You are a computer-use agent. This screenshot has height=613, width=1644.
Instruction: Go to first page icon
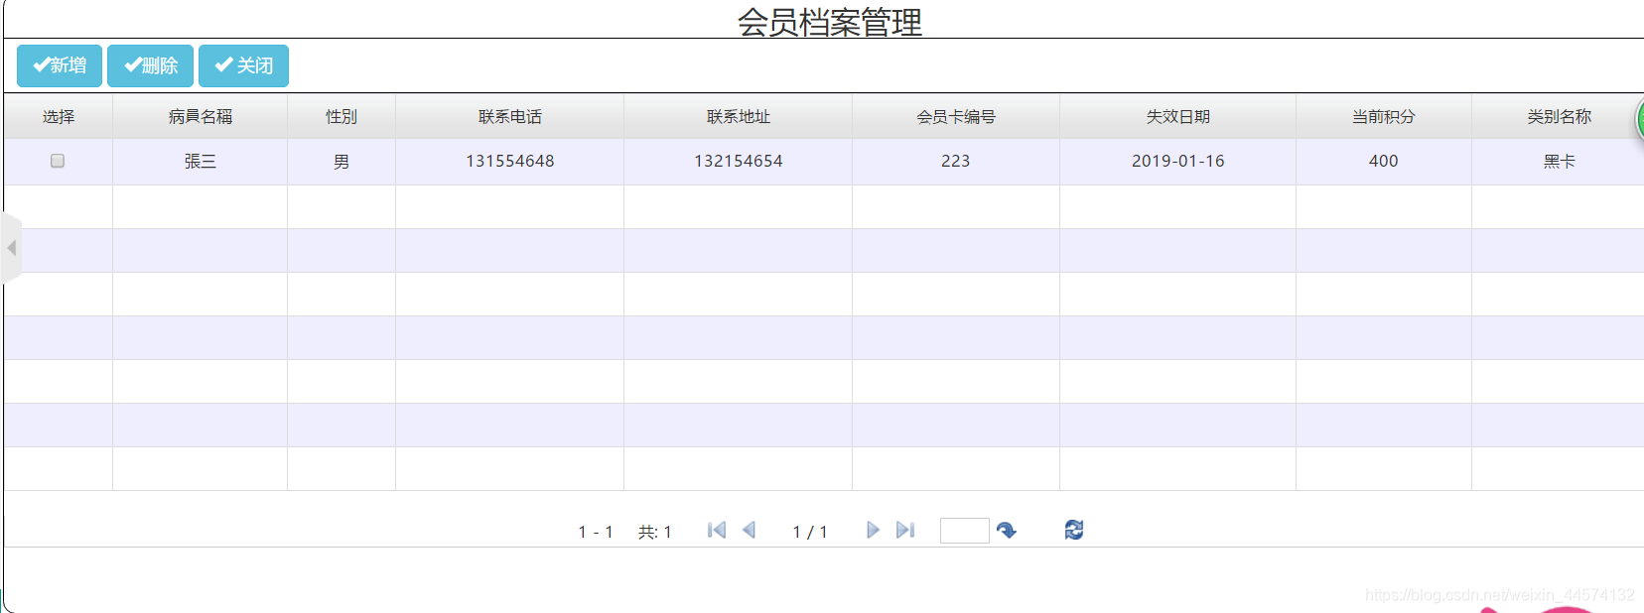(717, 530)
